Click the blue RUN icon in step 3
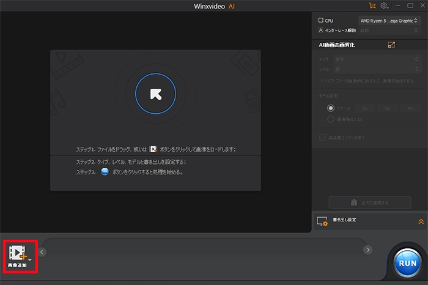This screenshot has width=428, height=285. tap(105, 172)
